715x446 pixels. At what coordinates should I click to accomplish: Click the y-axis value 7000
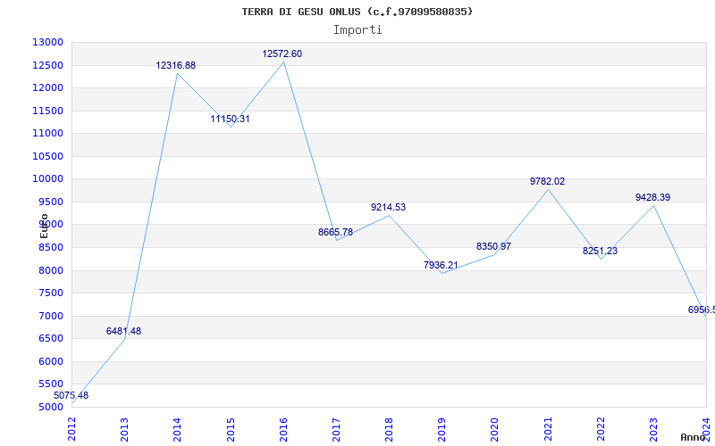[x=50, y=316]
